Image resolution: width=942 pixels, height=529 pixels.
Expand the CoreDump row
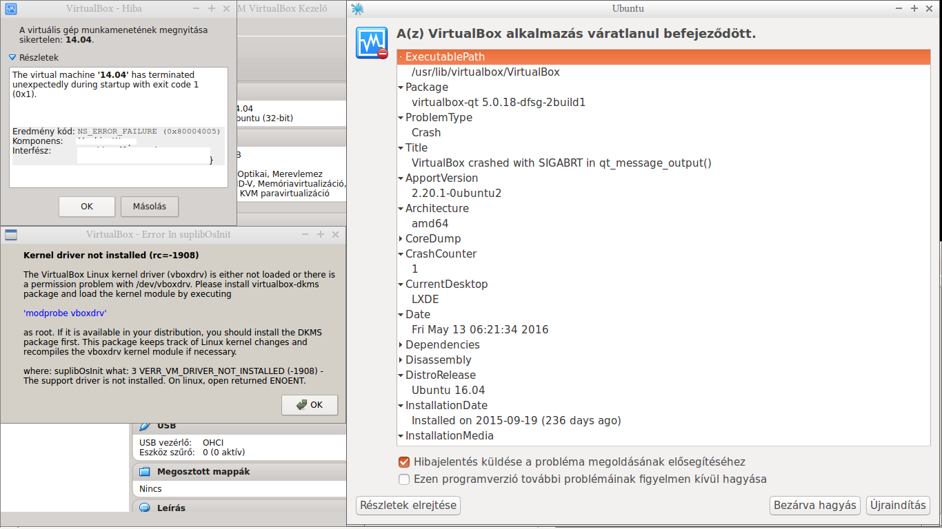click(x=401, y=239)
